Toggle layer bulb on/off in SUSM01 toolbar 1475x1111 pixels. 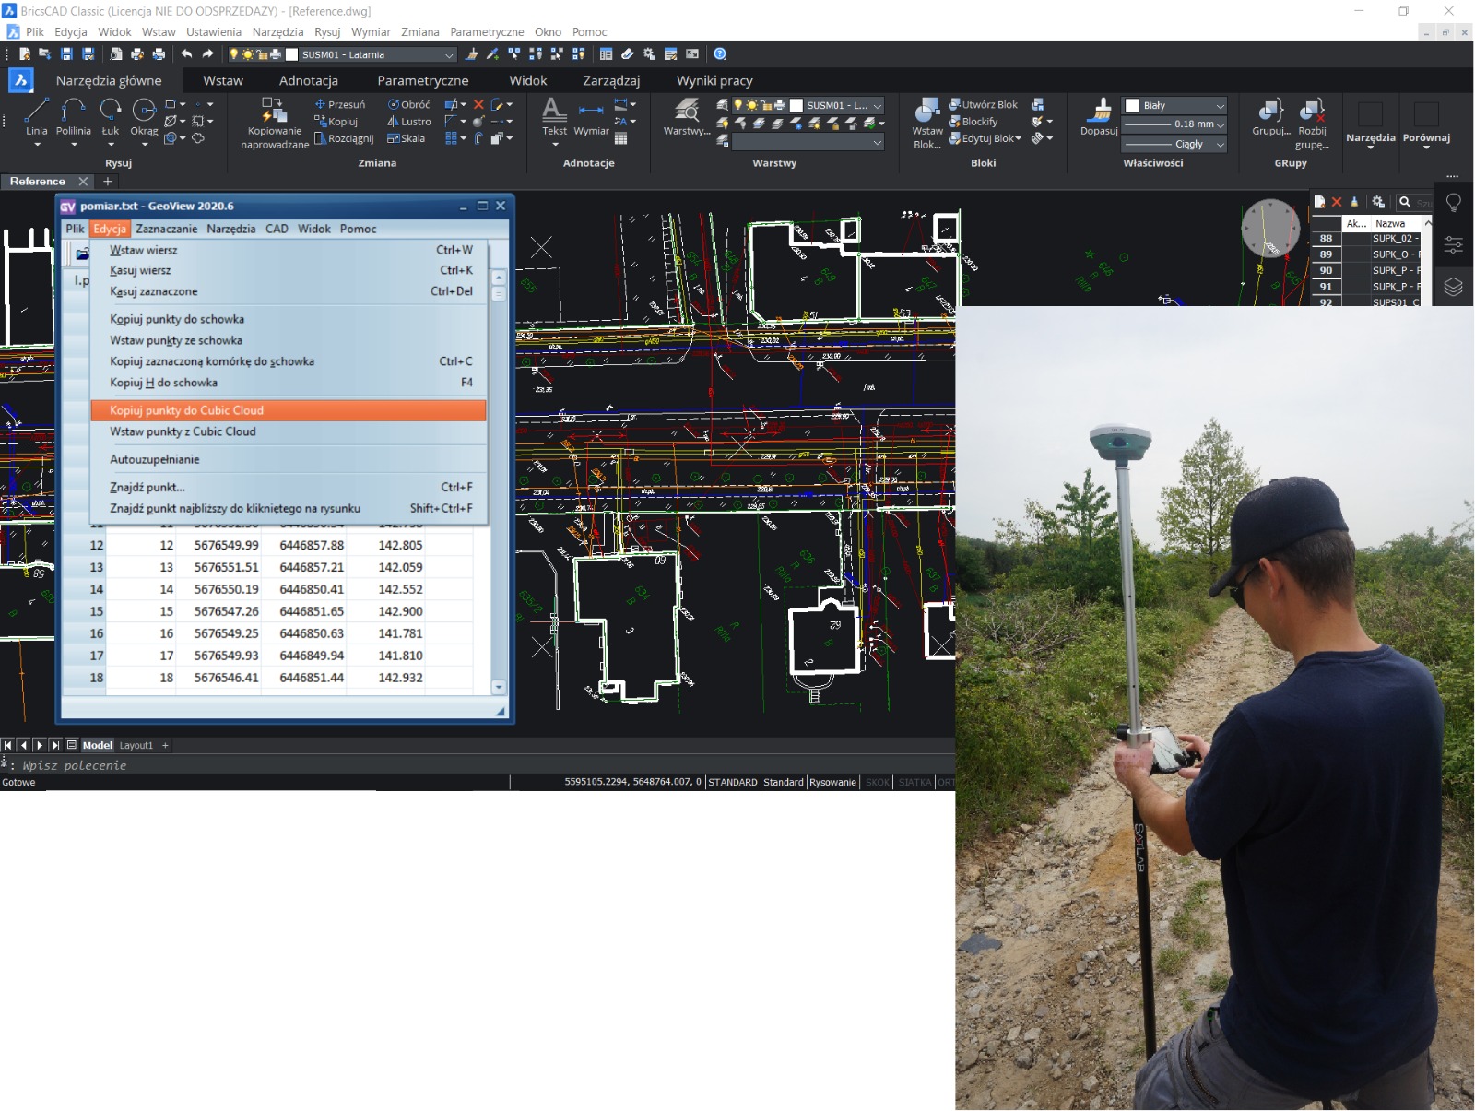[233, 54]
